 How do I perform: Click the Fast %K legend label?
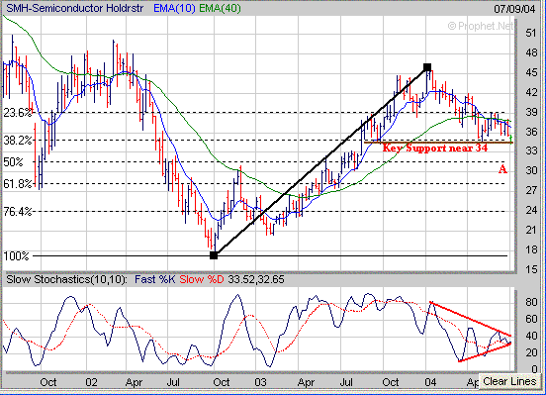click(154, 279)
